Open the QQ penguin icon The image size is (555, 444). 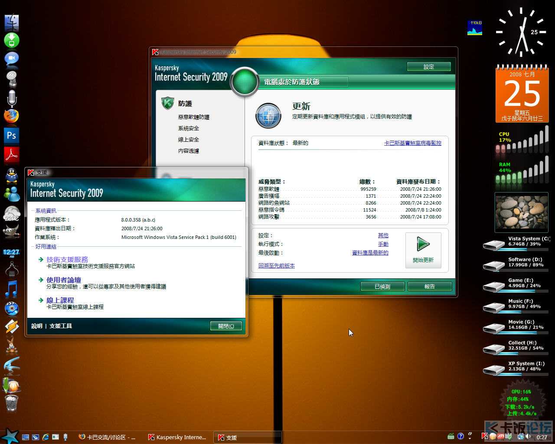click(x=12, y=175)
